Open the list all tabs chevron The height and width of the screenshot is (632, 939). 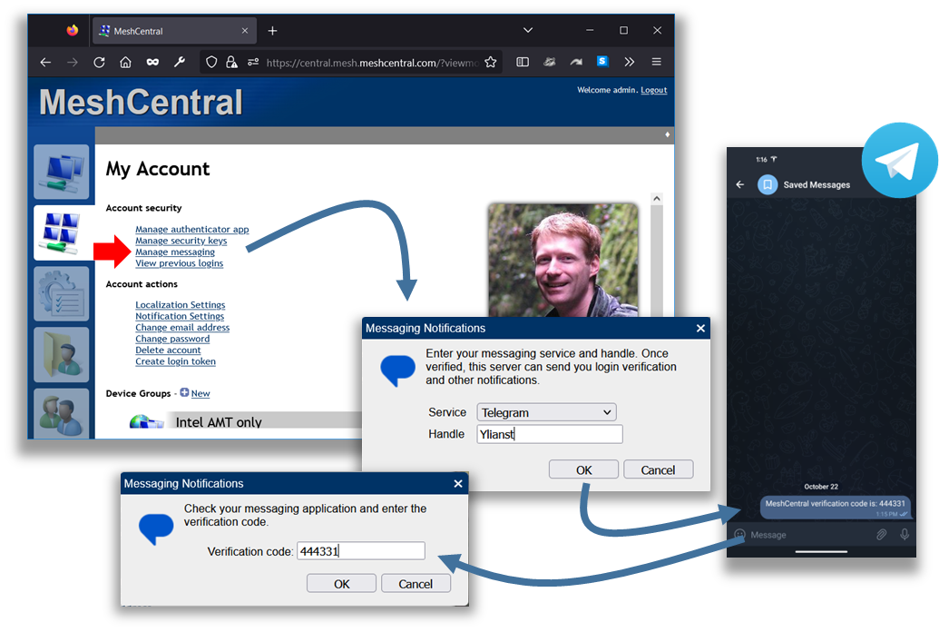(x=528, y=30)
